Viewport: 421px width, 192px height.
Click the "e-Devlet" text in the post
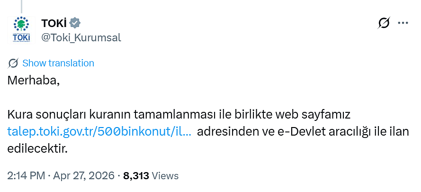pyautogui.click(x=302, y=132)
